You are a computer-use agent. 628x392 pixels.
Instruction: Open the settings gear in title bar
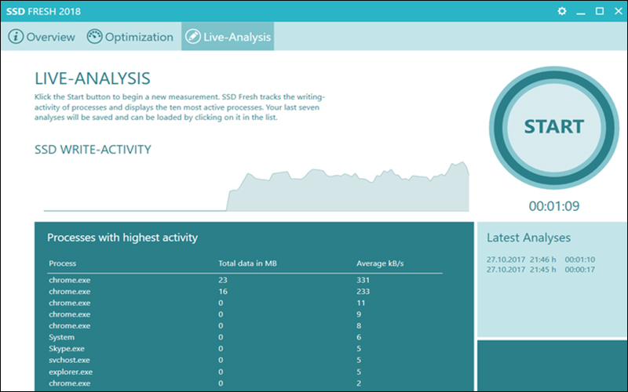pos(562,11)
